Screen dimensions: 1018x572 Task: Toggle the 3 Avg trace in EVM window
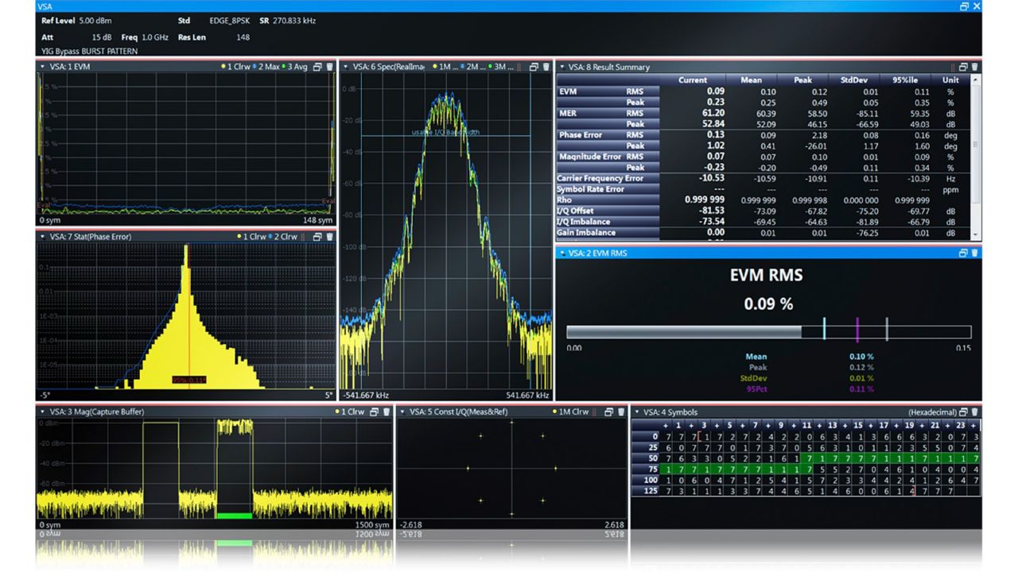click(296, 67)
